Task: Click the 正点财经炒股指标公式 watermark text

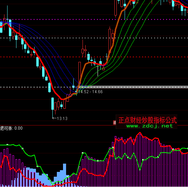Action: pos(148,120)
